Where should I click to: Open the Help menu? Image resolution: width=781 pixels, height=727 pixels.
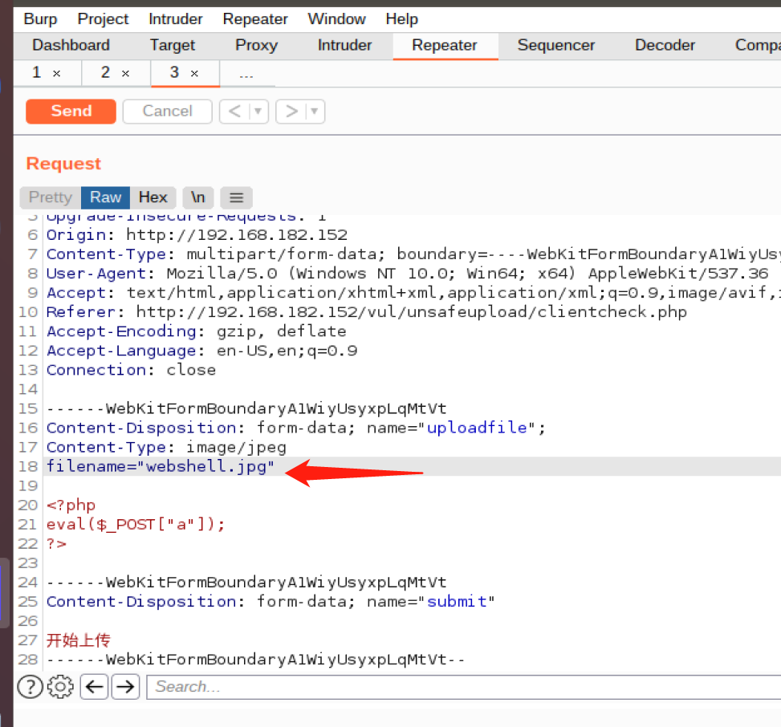401,19
